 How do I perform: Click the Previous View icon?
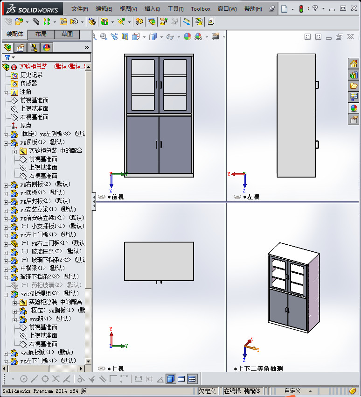tap(114, 37)
